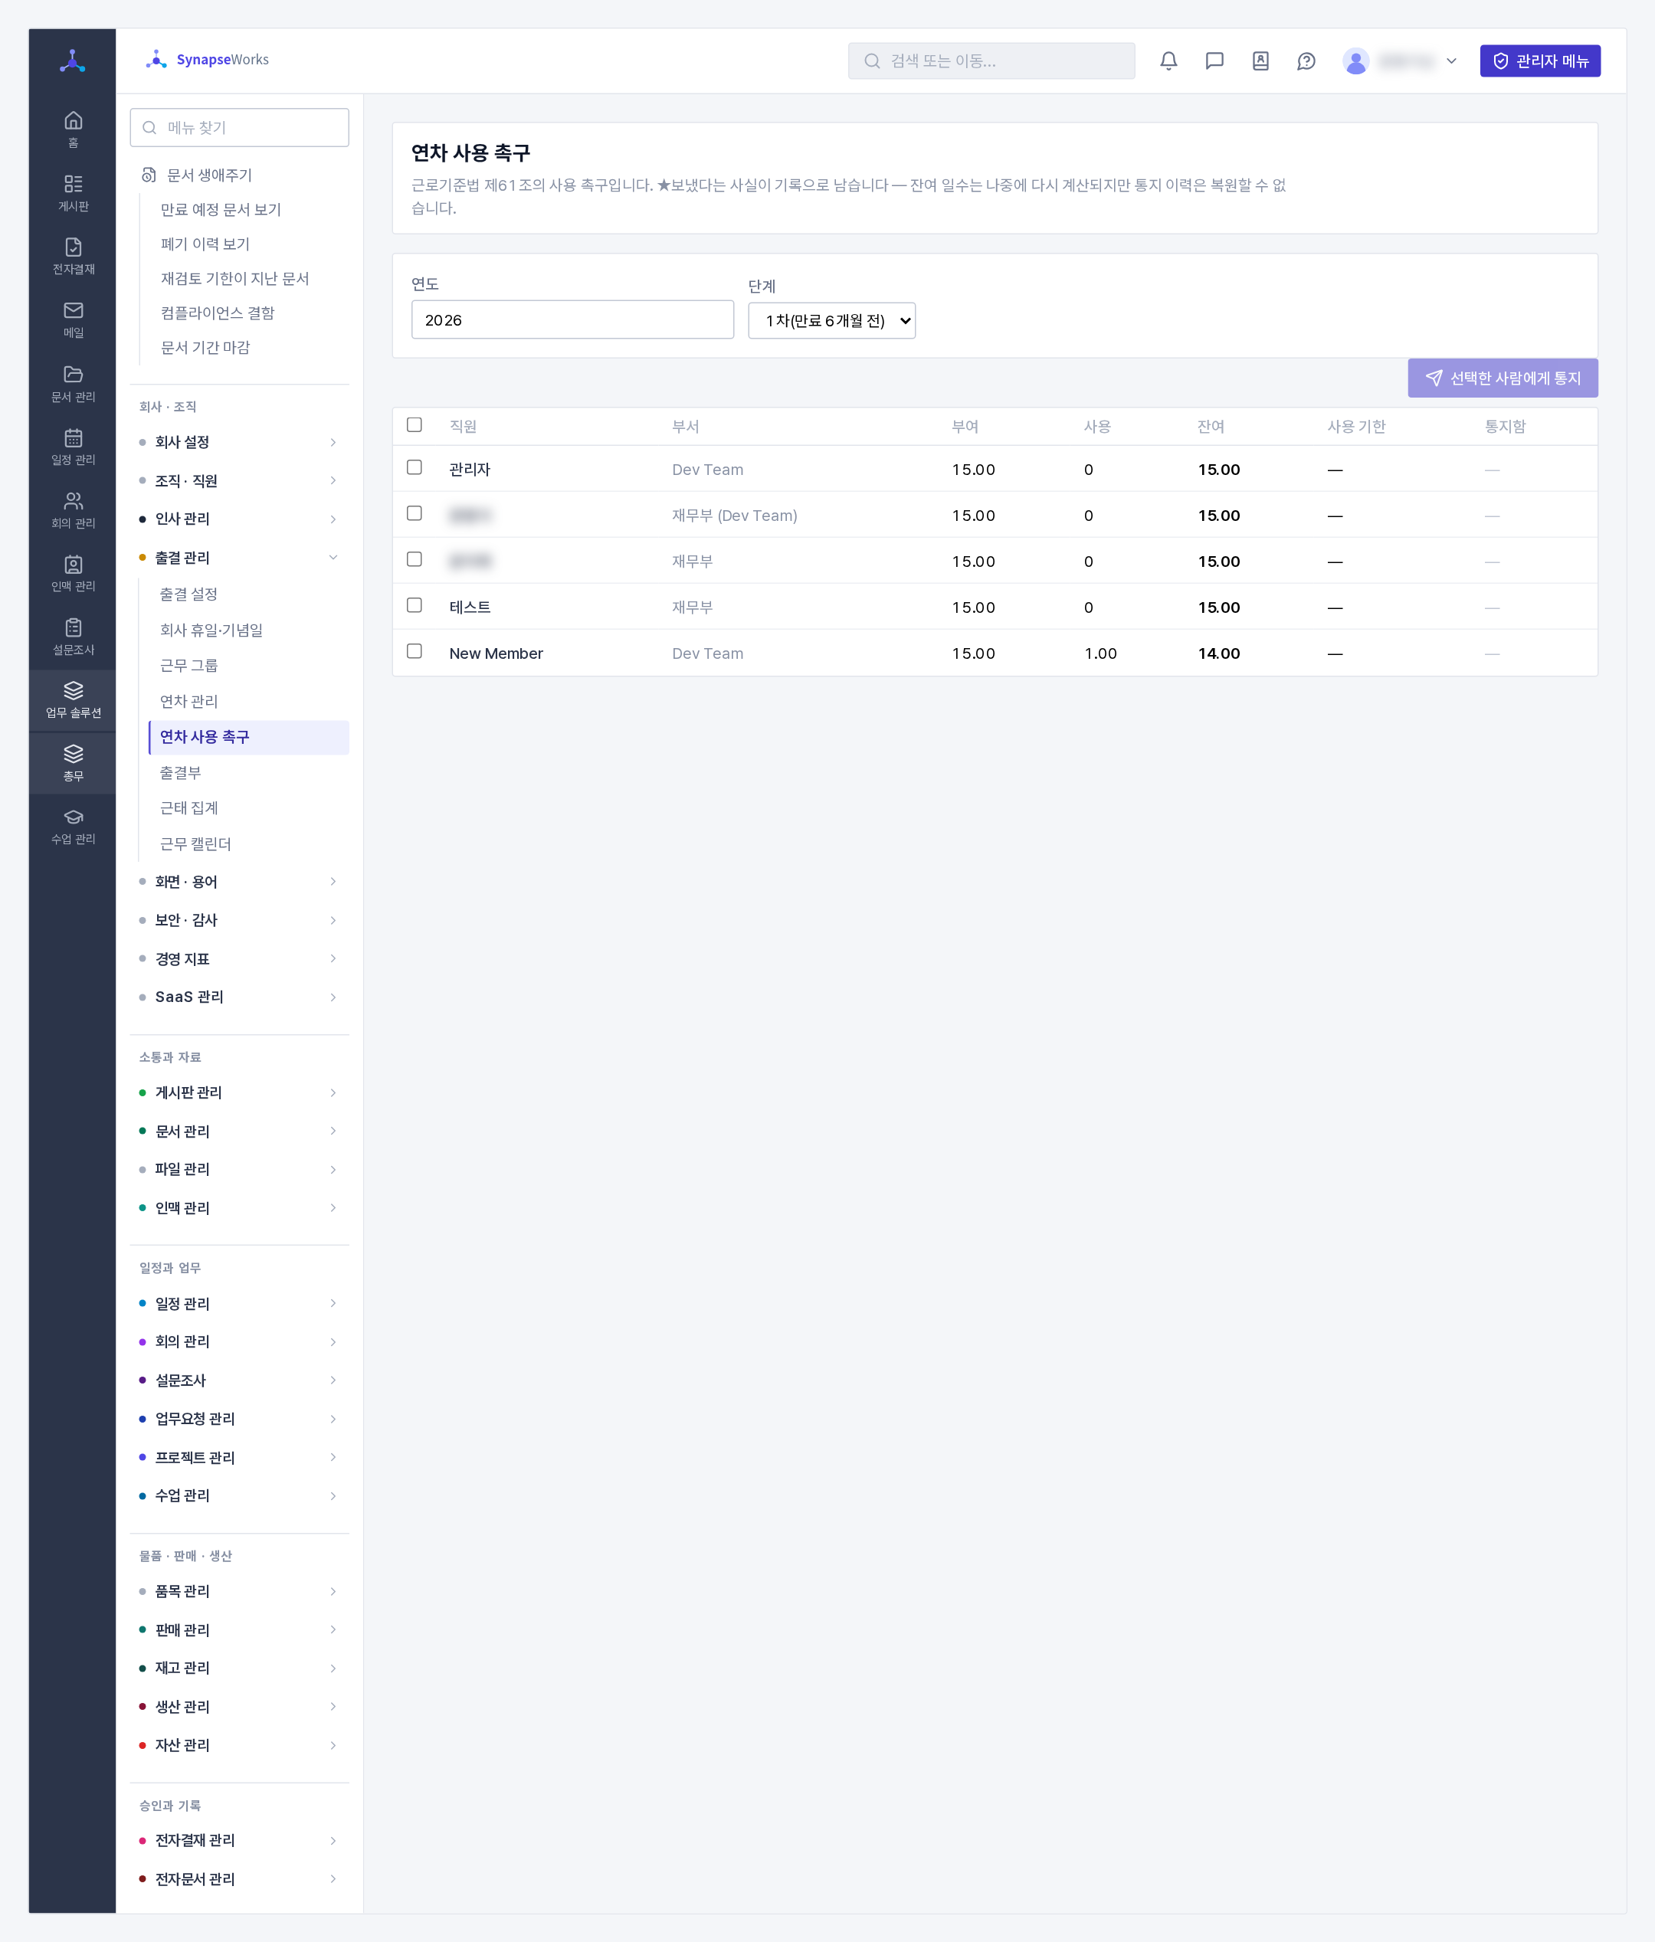Screen dimensions: 1655x1942
Task: Open the 인맥 관리 contacts icon in the dark sidebar
Action: coord(73,573)
